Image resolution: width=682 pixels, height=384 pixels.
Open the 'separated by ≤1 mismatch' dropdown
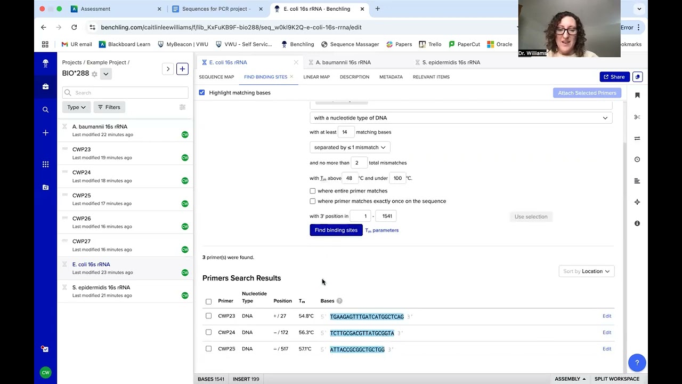coord(350,147)
